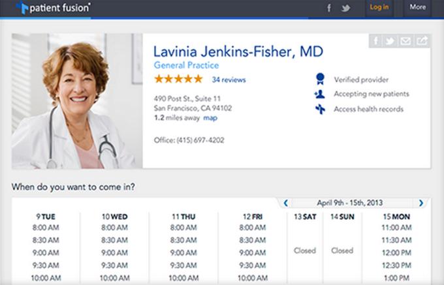The width and height of the screenshot is (444, 285).
Task: Select Thursday 9:30 AM slot
Action: coord(183,265)
